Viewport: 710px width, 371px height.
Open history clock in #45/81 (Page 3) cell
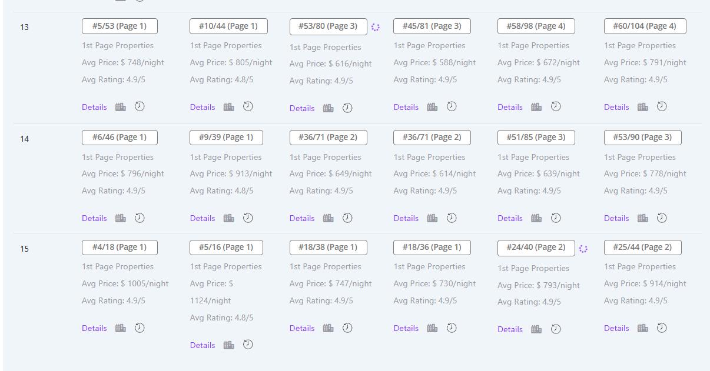[452, 106]
